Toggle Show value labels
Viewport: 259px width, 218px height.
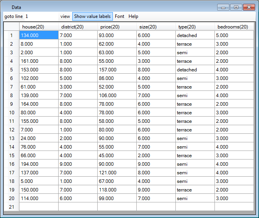pyautogui.click(x=93, y=16)
